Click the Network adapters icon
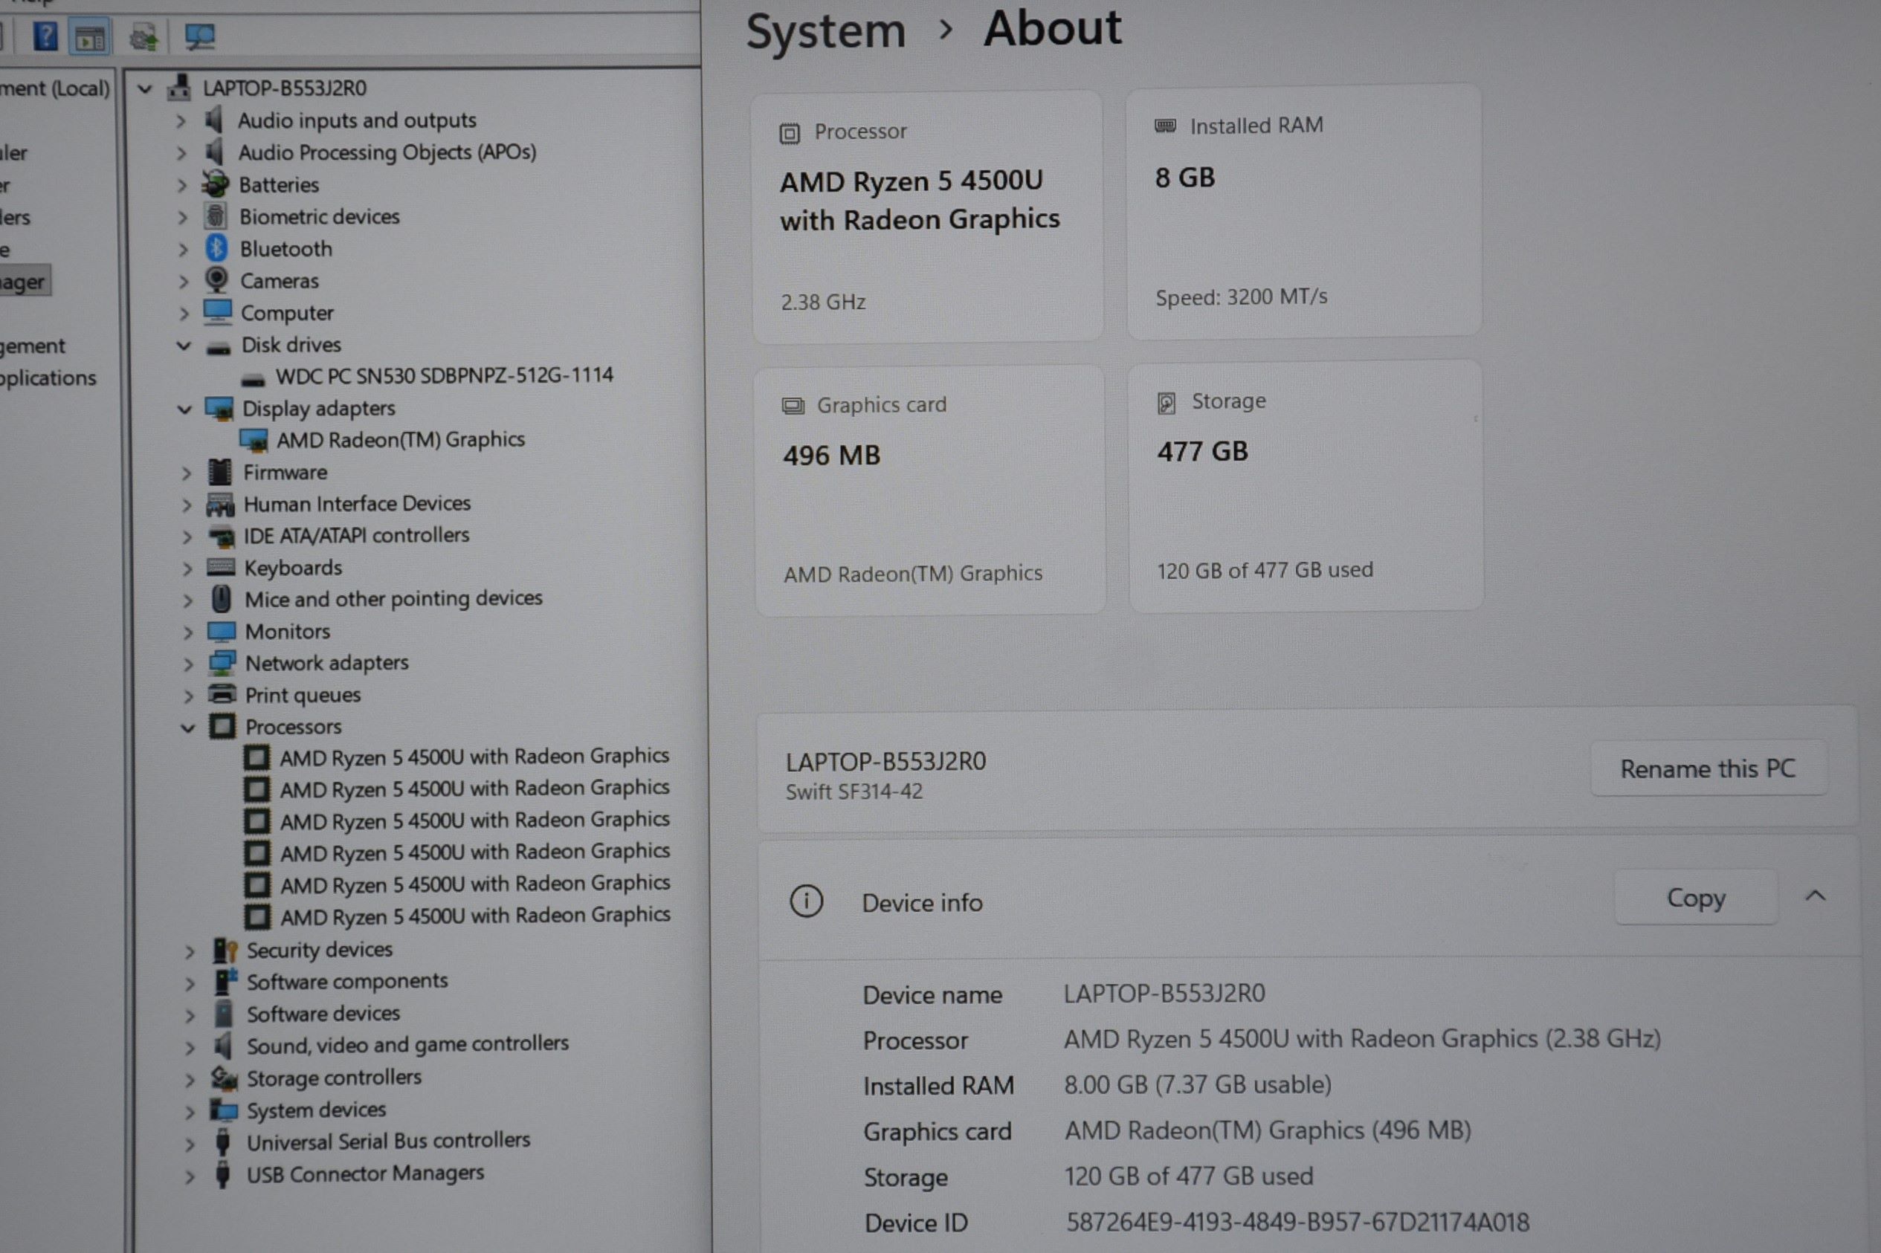1881x1253 pixels. (222, 662)
